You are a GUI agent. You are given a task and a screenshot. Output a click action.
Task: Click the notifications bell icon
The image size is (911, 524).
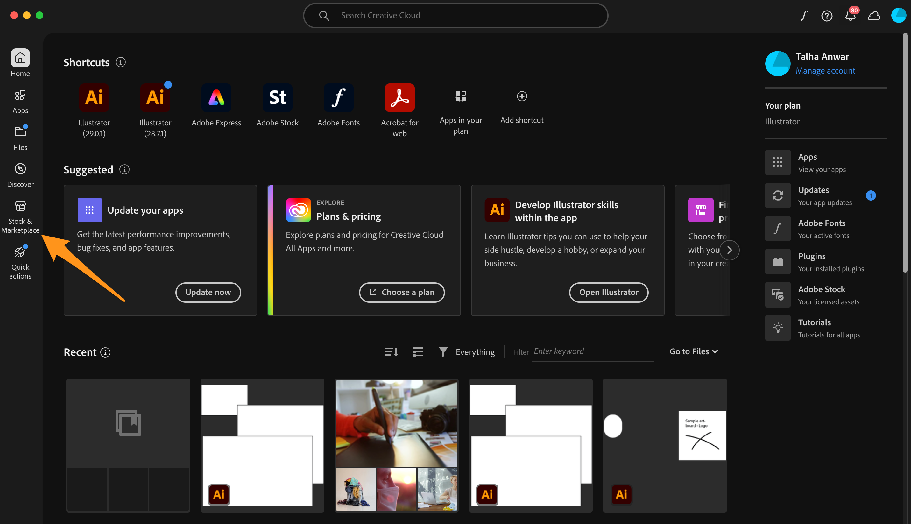(x=850, y=16)
